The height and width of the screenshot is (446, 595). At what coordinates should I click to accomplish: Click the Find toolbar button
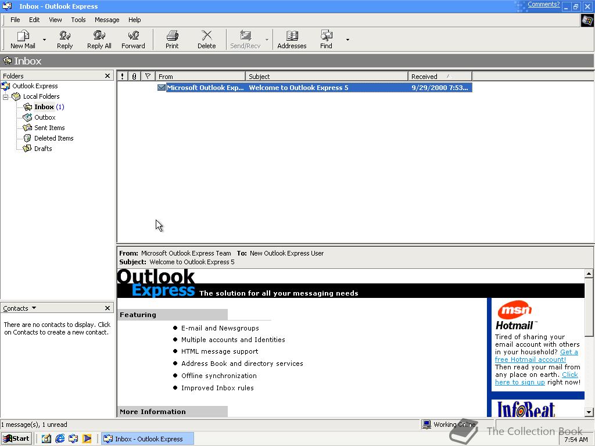pos(326,39)
